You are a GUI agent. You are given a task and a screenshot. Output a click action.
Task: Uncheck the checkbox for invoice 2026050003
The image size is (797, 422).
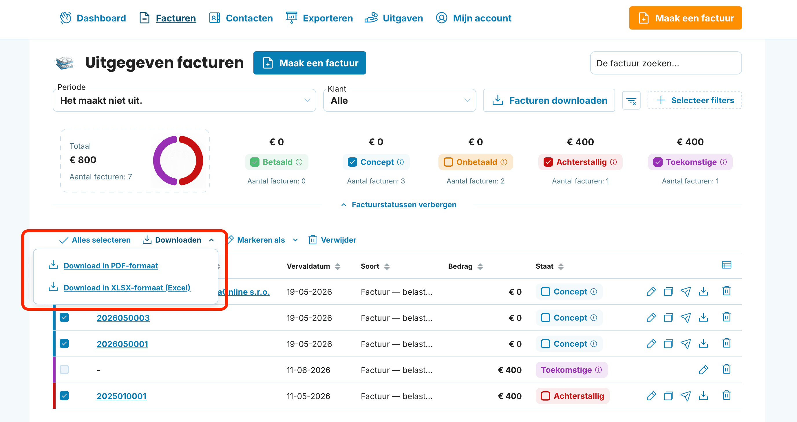tap(64, 318)
